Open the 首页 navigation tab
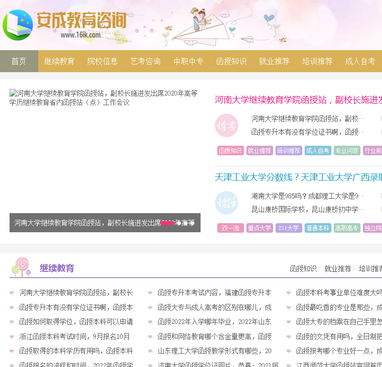 coord(19,61)
